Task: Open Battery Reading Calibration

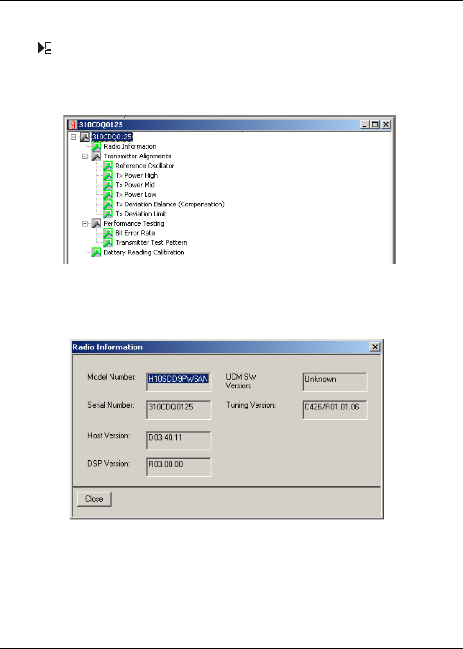Action: (x=144, y=252)
